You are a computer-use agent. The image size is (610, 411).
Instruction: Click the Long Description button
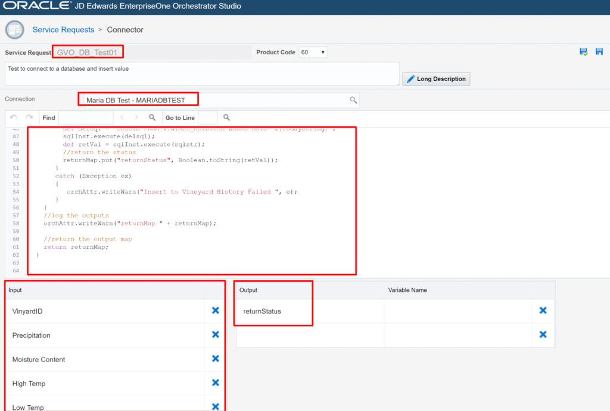coord(436,79)
